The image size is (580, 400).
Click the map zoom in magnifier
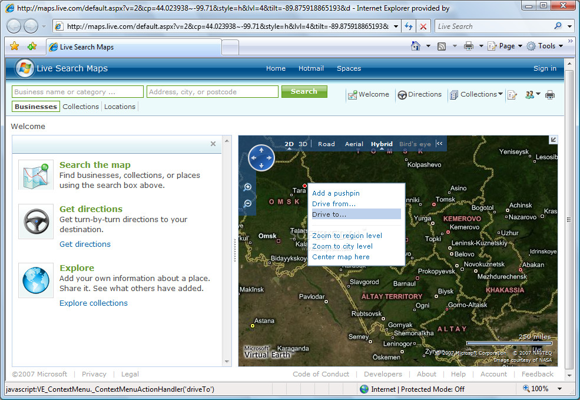[247, 187]
